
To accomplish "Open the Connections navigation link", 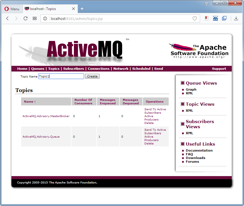I will coord(99,69).
